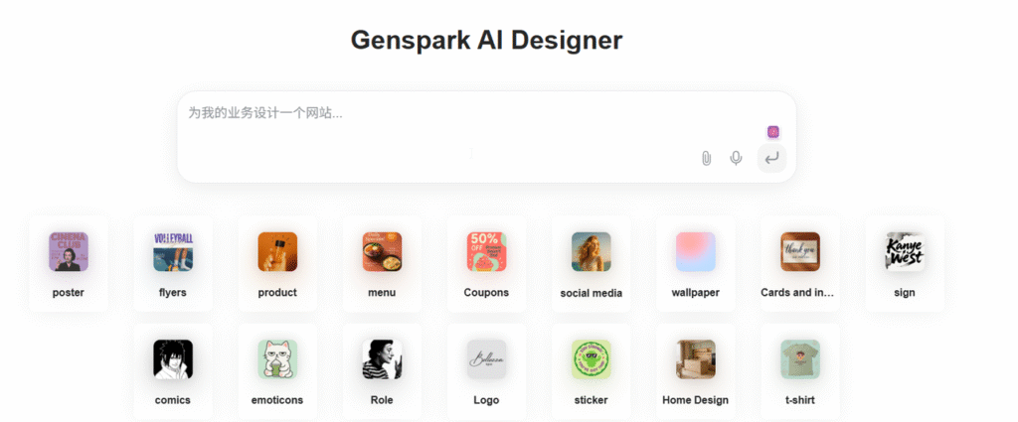Click the small purple extension icon in prompt box

(x=772, y=132)
